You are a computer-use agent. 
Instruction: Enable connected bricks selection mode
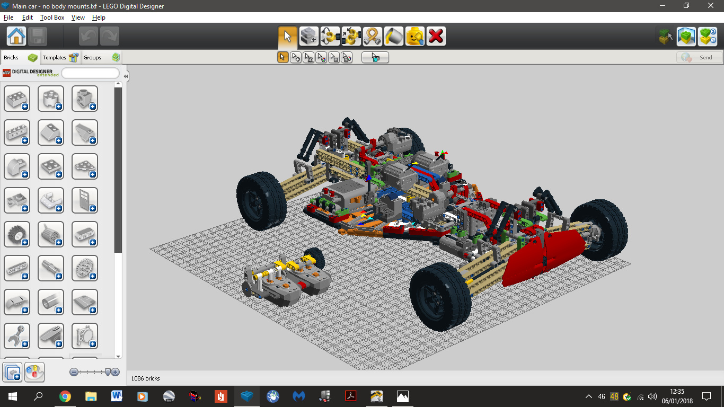[x=308, y=57]
